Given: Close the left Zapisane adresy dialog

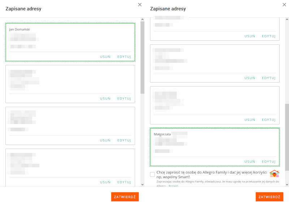Looking at the screenshot, I should 140,5.
